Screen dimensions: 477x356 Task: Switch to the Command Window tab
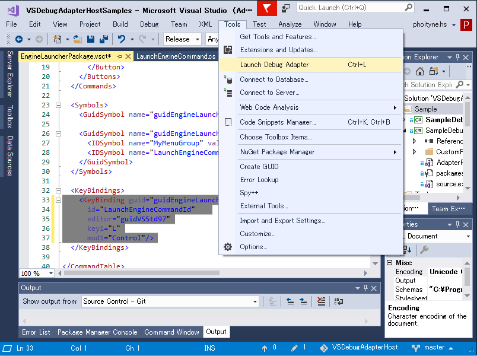click(171, 332)
